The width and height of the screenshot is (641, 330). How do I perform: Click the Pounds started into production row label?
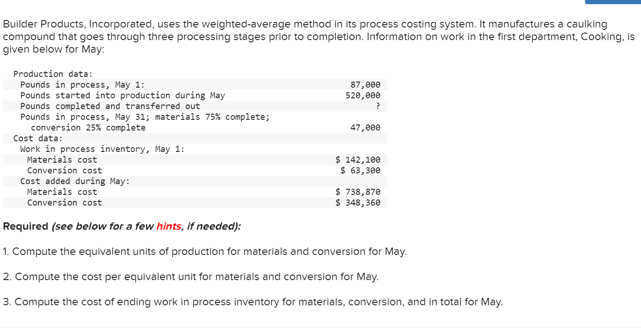pyautogui.click(x=123, y=96)
